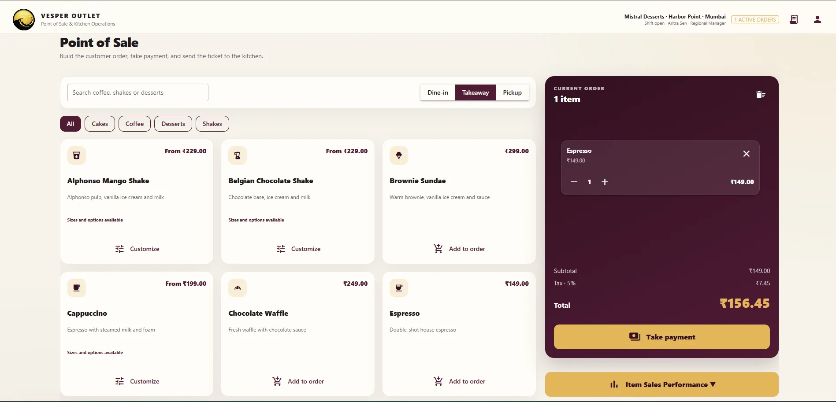Image resolution: width=836 pixels, height=402 pixels.
Task: Click the Alphonso Mango Shake cup icon
Action: pos(77,155)
